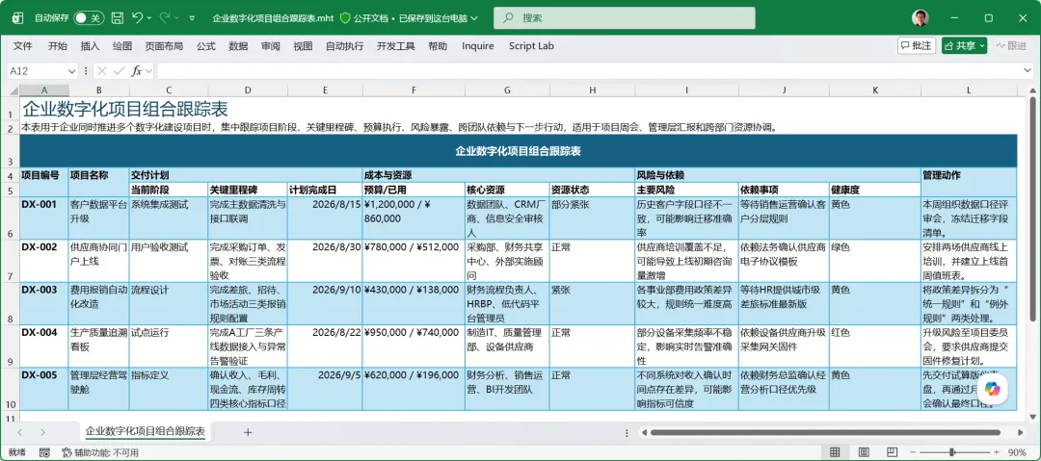Open the Customize Quick Access Toolbar dropdown
1041x461 pixels.
(193, 18)
